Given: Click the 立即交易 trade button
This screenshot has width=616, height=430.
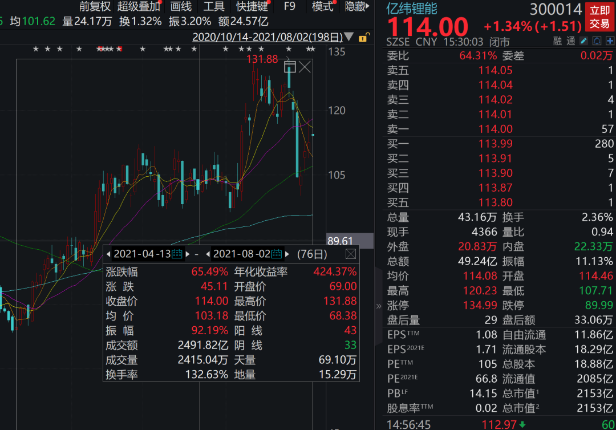Looking at the screenshot, I should click(599, 17).
